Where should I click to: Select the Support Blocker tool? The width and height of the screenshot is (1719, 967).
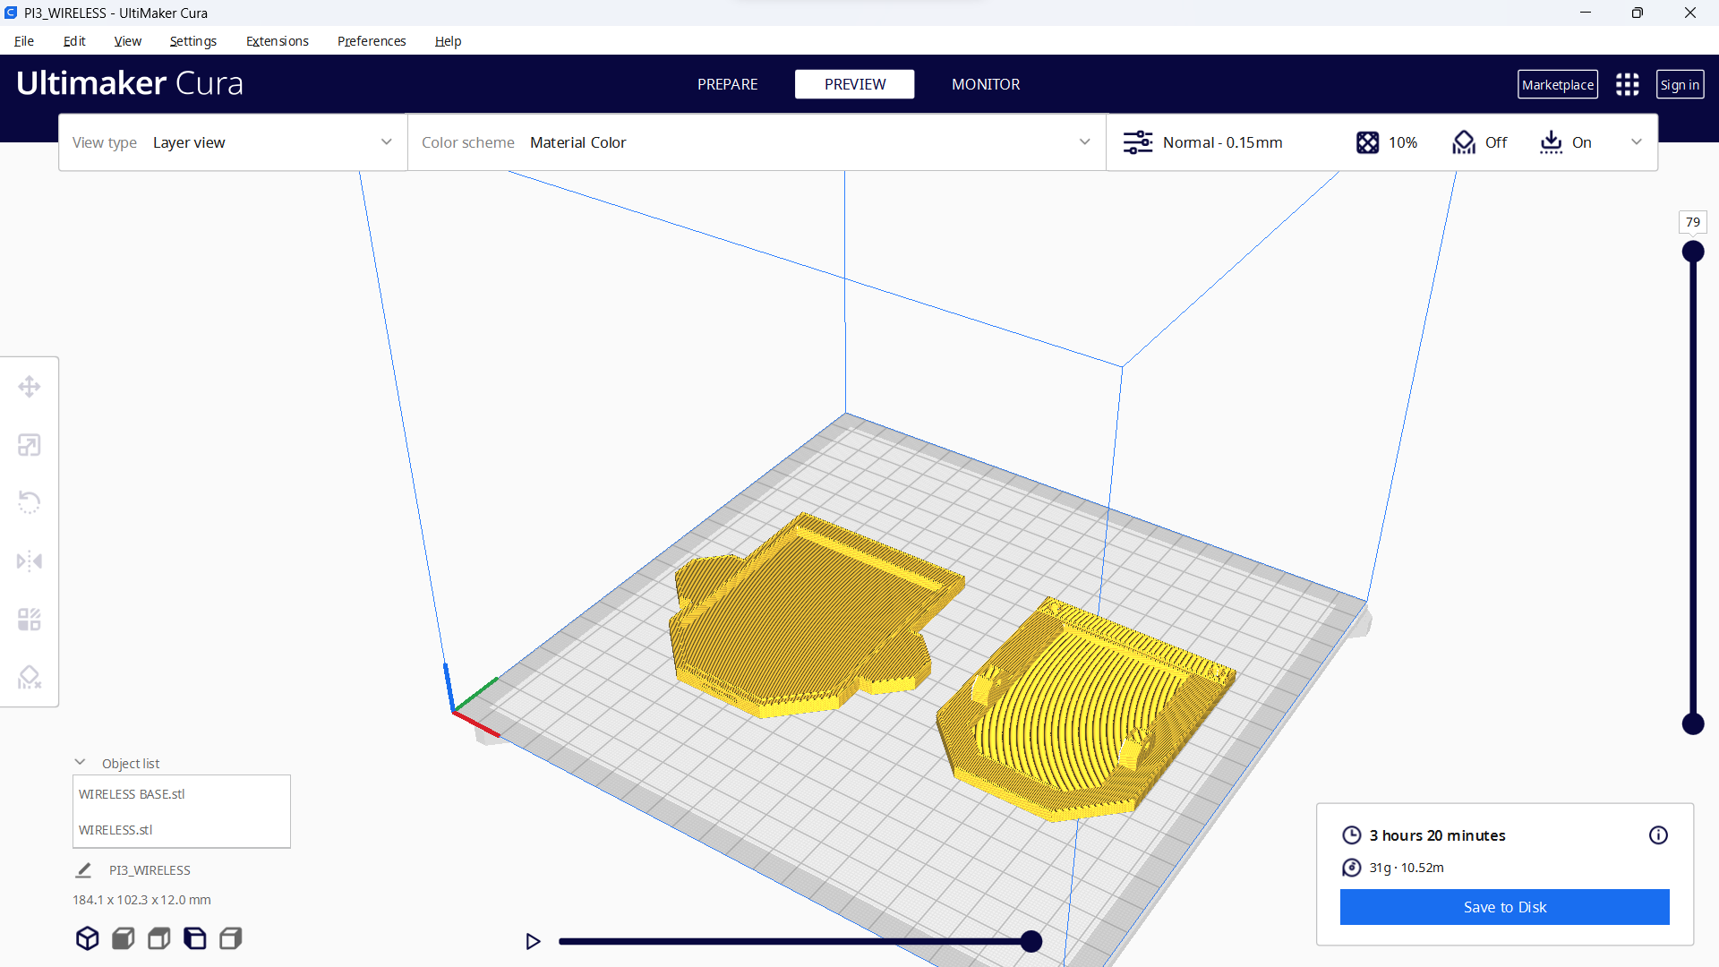tap(29, 677)
